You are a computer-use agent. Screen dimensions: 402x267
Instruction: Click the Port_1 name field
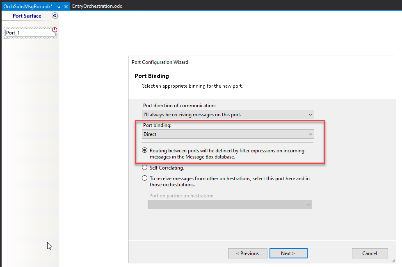pyautogui.click(x=29, y=32)
